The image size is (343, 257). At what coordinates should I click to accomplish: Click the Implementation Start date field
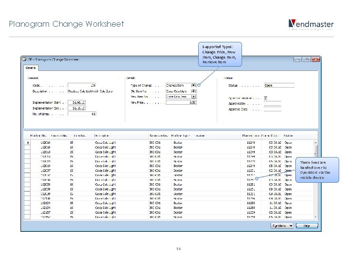point(77,102)
